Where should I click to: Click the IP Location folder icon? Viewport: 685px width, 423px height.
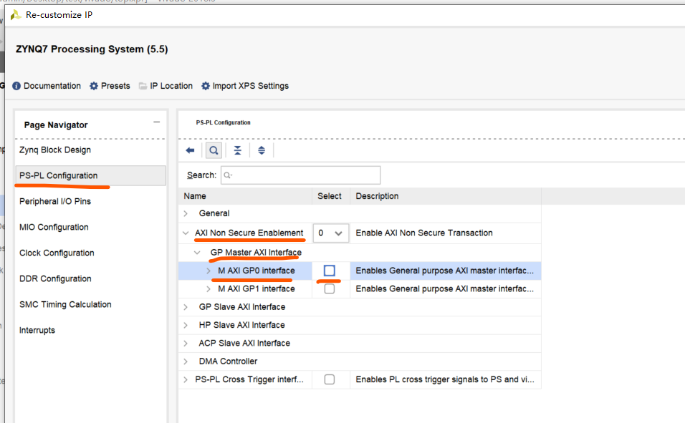coord(143,86)
